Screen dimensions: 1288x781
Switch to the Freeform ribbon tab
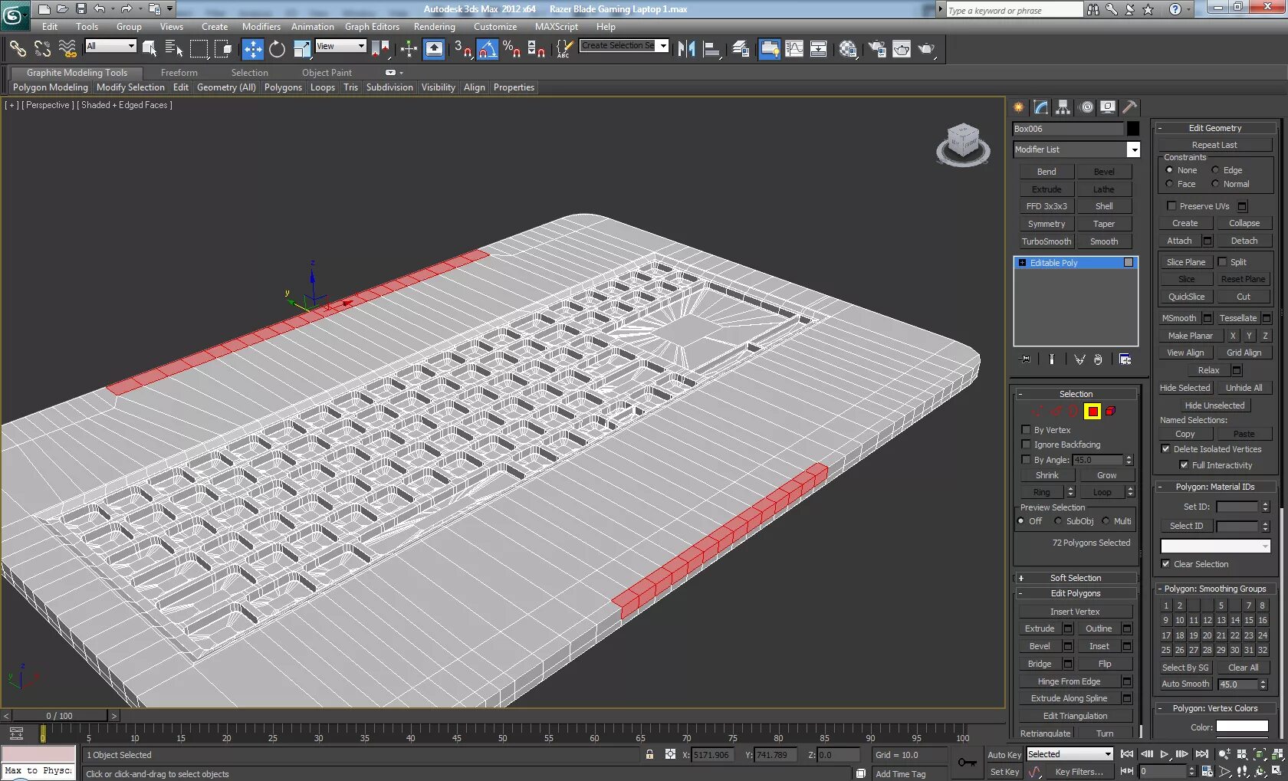point(179,72)
